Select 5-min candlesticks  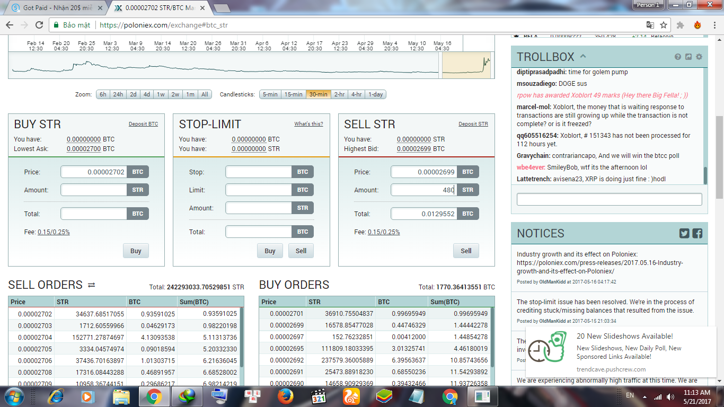(x=270, y=94)
